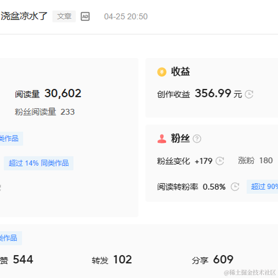
Task: Click the 分享 count 609
Action: (223, 259)
